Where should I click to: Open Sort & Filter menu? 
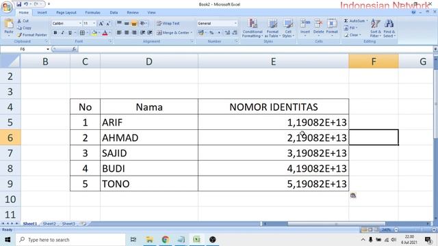click(376, 28)
